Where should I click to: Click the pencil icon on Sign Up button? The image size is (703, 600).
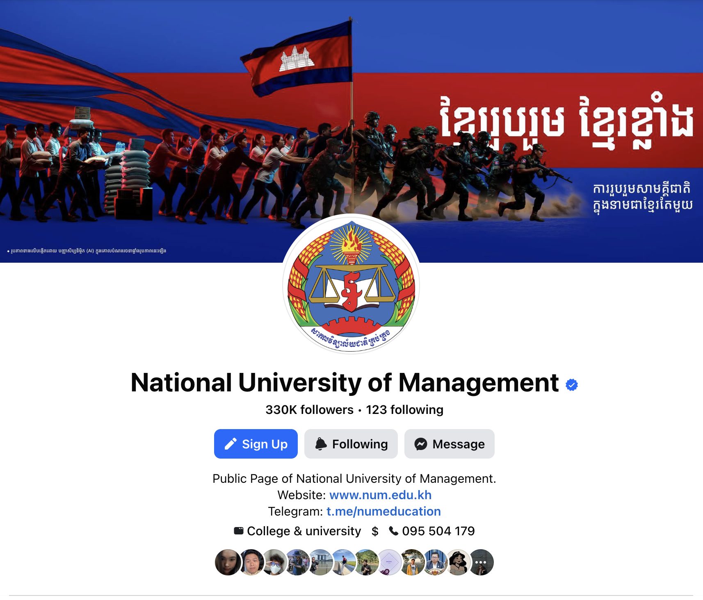(231, 444)
